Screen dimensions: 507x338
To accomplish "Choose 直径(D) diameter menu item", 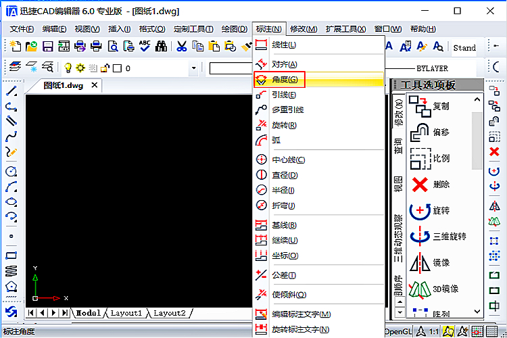I will [x=318, y=175].
